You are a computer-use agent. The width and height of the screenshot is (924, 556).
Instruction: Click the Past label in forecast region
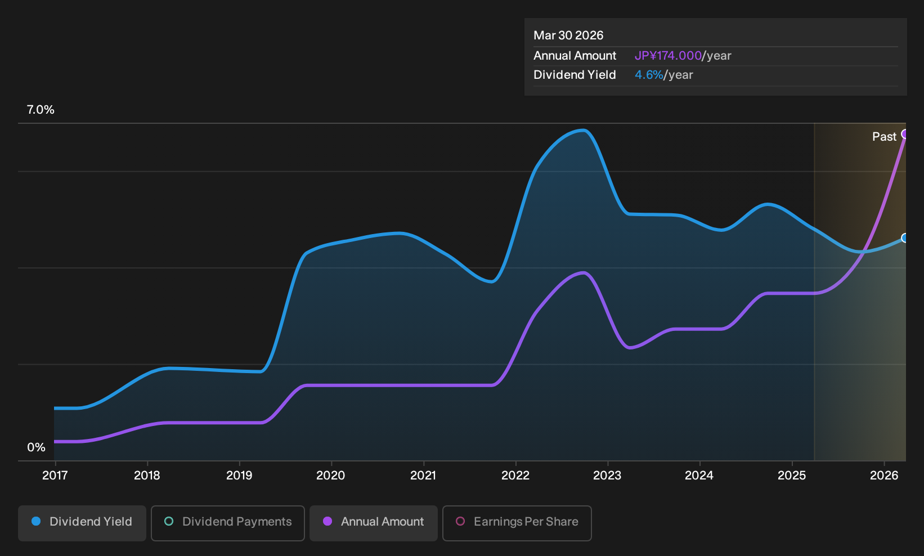click(884, 137)
